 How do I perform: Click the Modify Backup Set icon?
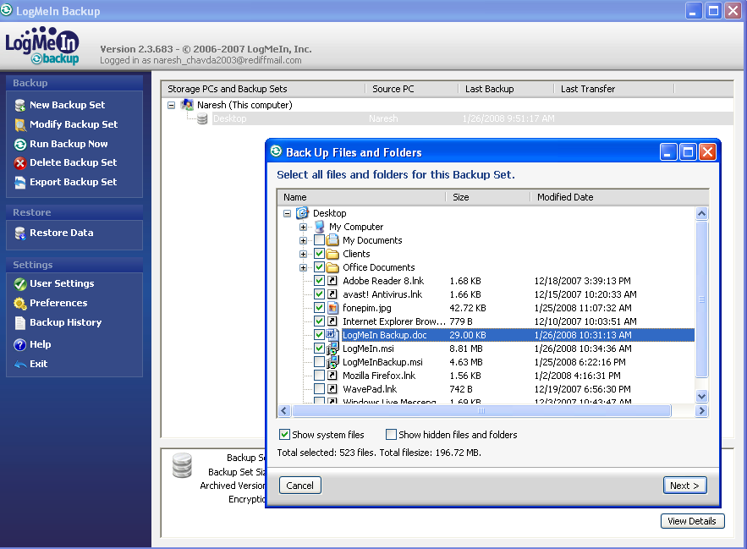(x=20, y=124)
